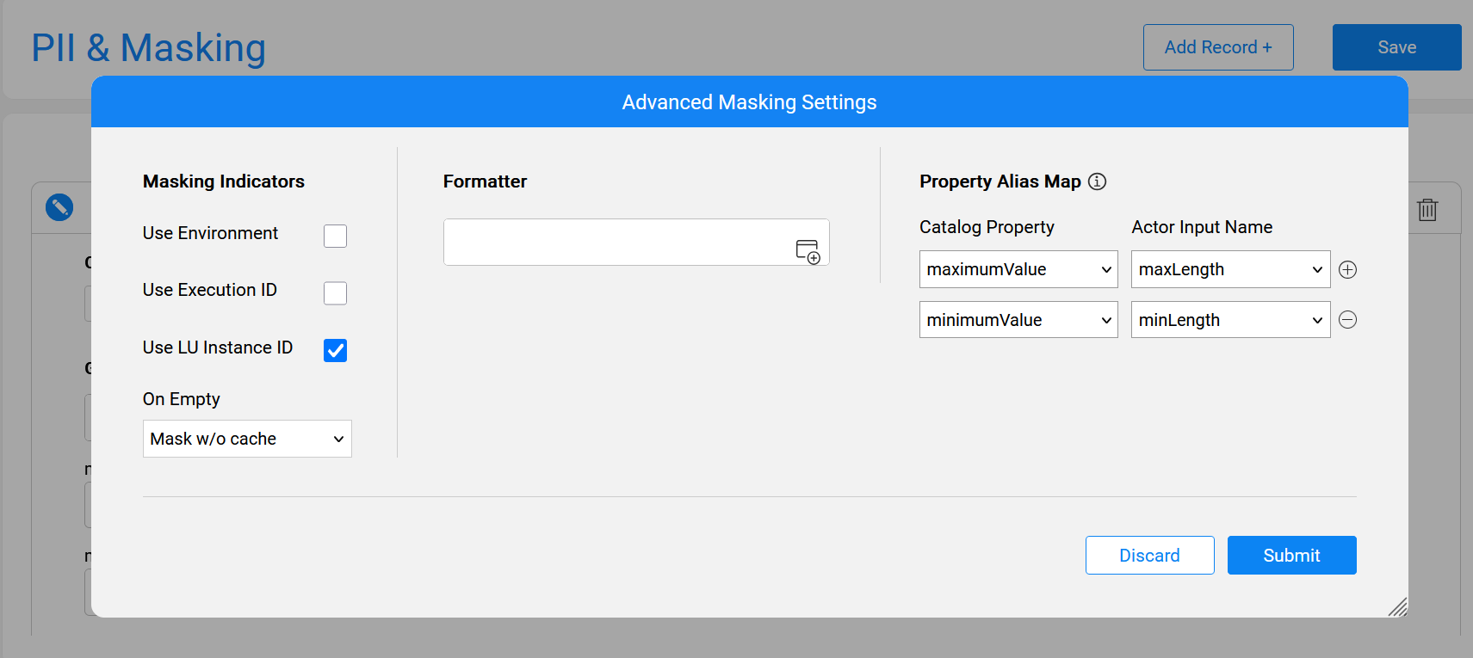Image resolution: width=1473 pixels, height=658 pixels.
Task: Open the On Empty dropdown
Action: [x=247, y=439]
